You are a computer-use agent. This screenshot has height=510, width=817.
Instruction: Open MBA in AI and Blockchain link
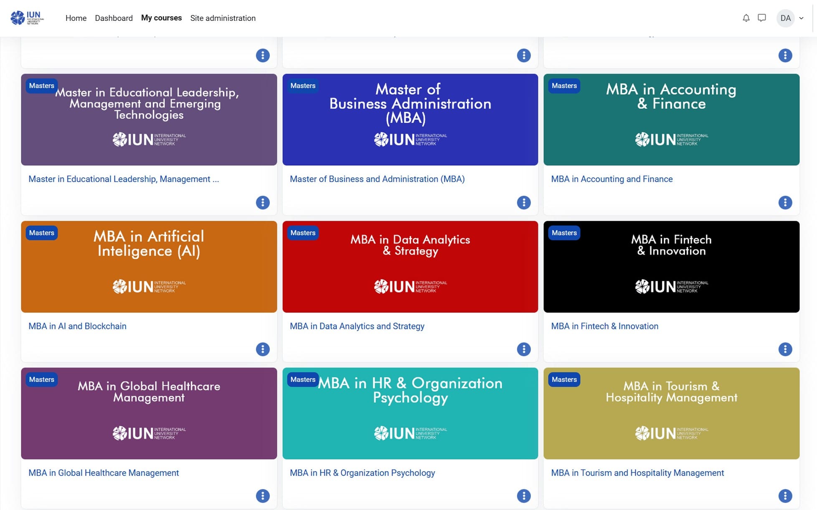point(77,326)
